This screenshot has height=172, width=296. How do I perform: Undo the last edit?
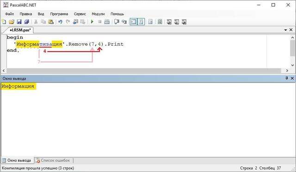click(60, 22)
